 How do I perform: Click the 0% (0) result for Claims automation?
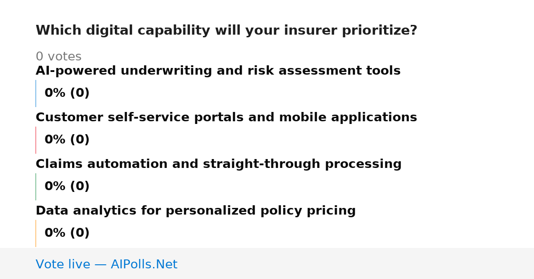point(67,187)
